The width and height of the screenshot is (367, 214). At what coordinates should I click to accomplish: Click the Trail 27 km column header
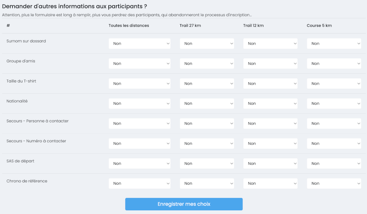[190, 26]
